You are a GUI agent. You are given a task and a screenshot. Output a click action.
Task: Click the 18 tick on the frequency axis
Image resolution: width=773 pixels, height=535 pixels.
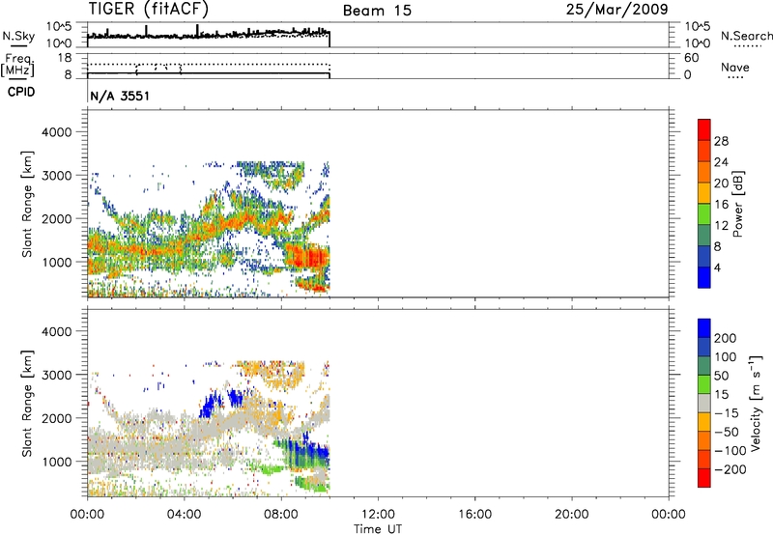65,58
